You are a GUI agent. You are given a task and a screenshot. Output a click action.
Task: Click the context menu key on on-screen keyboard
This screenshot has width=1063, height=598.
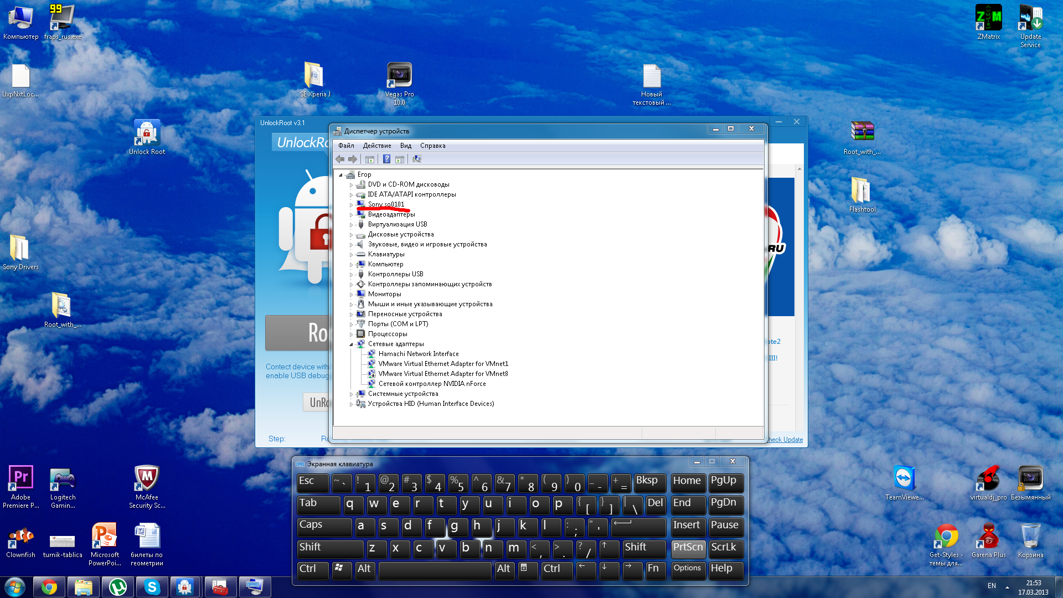(x=528, y=570)
